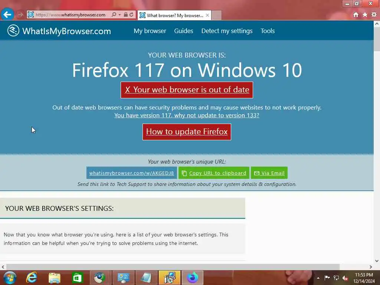Open the whatismybrowser.com/w/AKGEDJ8 link
The image size is (380, 285).
(x=132, y=173)
